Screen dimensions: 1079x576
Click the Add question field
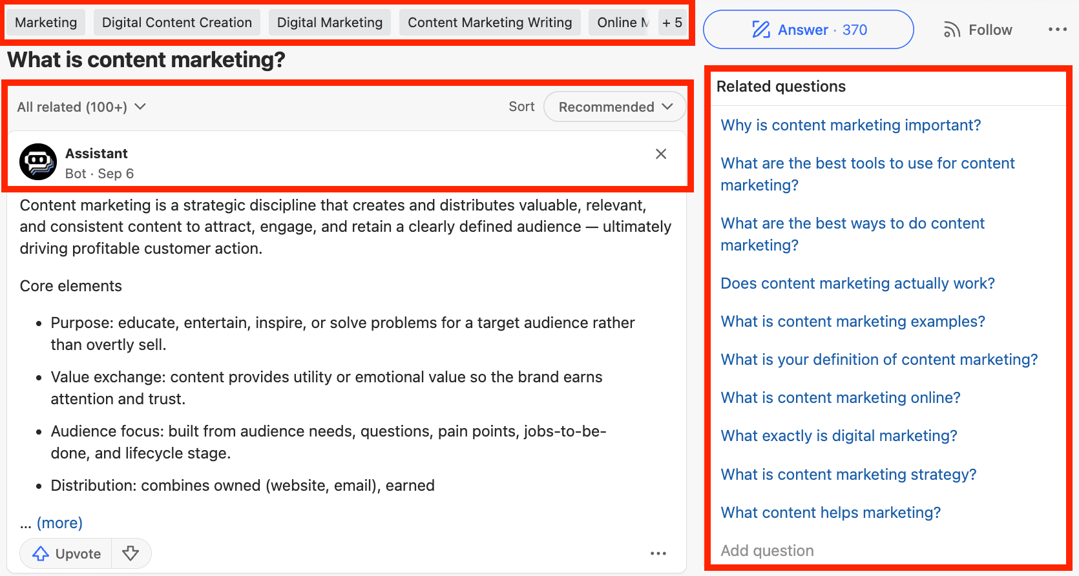[x=767, y=551]
